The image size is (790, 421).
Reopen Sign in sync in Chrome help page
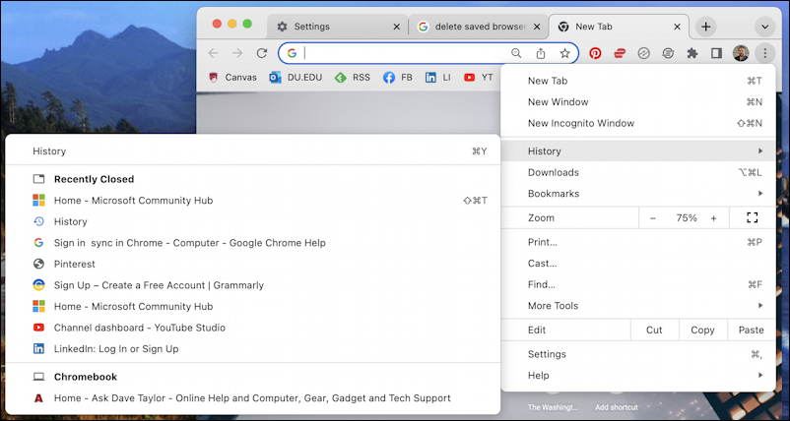pyautogui.click(x=253, y=243)
